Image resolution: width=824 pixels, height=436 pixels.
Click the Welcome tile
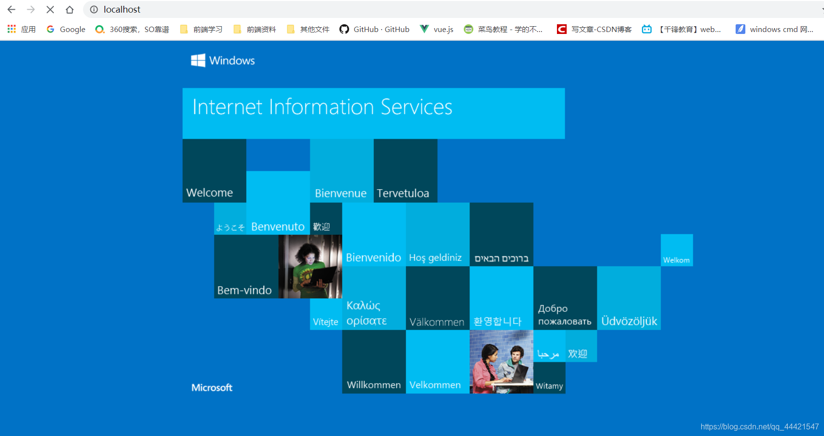[x=214, y=171]
